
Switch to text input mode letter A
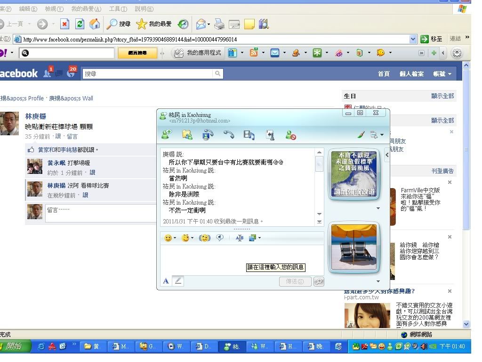166,281
